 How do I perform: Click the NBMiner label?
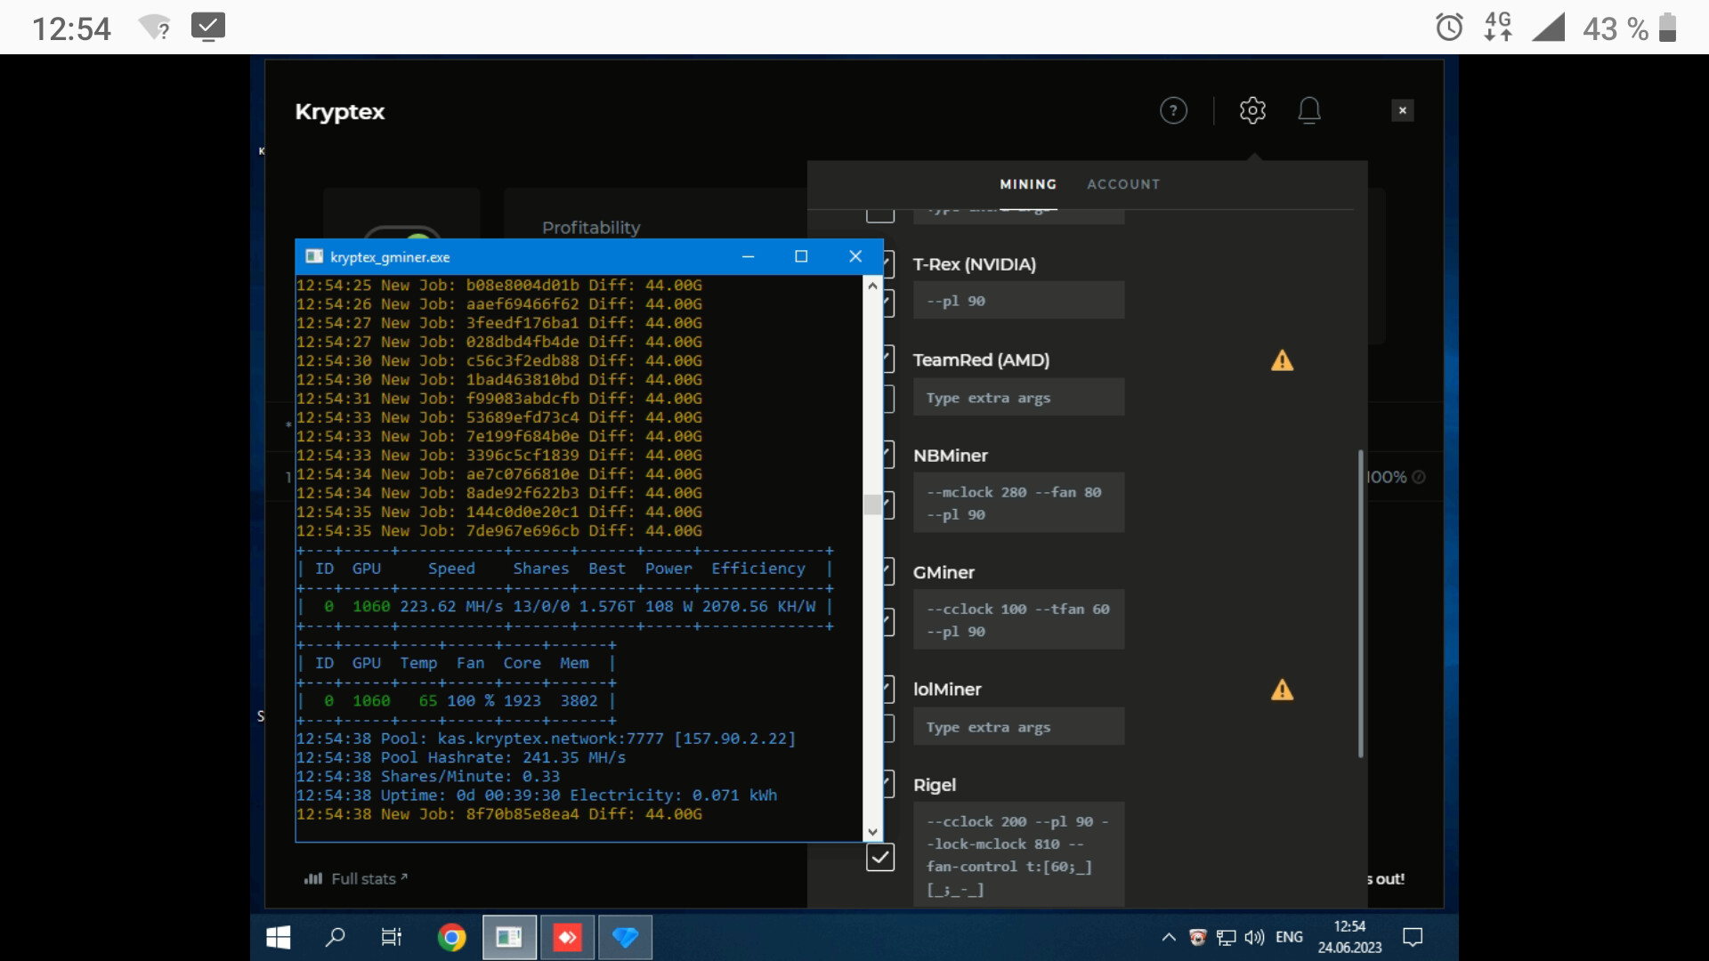[x=950, y=456]
